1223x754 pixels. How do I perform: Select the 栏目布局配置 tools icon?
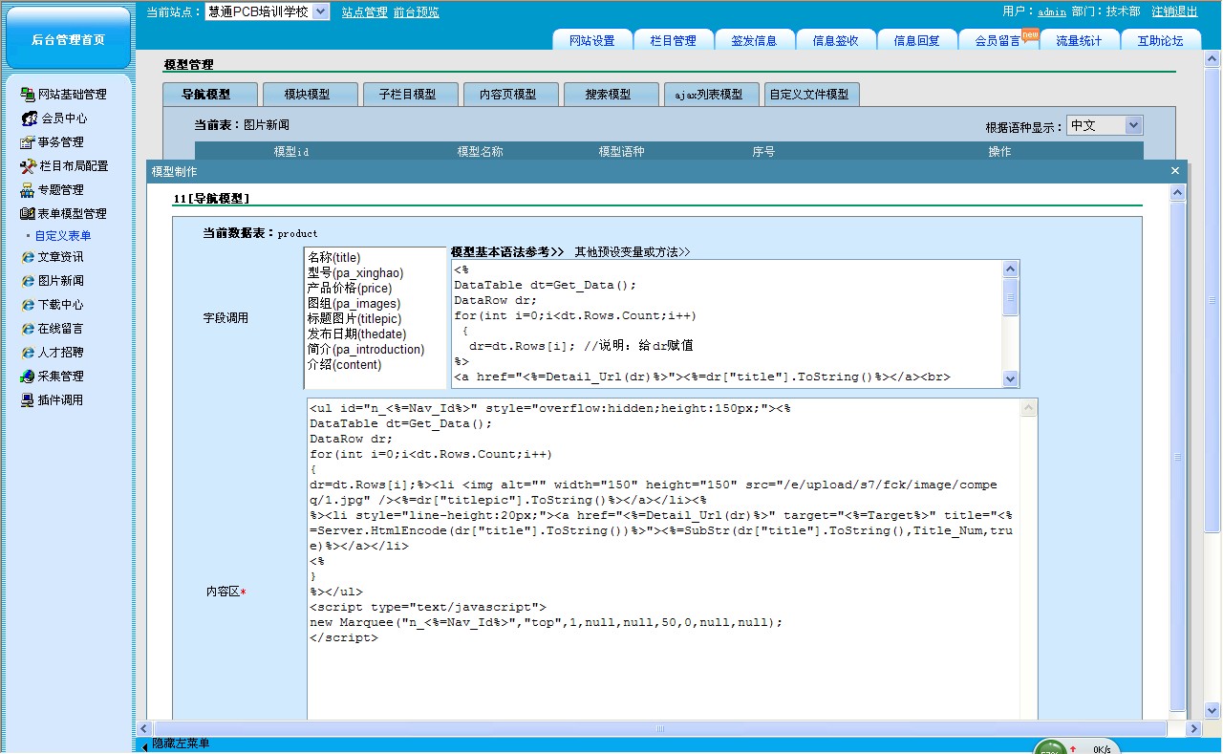pos(28,166)
